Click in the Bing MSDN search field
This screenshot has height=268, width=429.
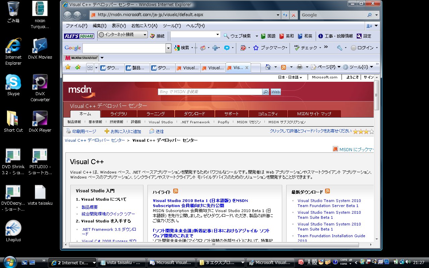[x=210, y=92]
